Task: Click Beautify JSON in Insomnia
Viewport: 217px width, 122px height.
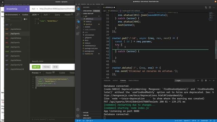Action: point(38,61)
